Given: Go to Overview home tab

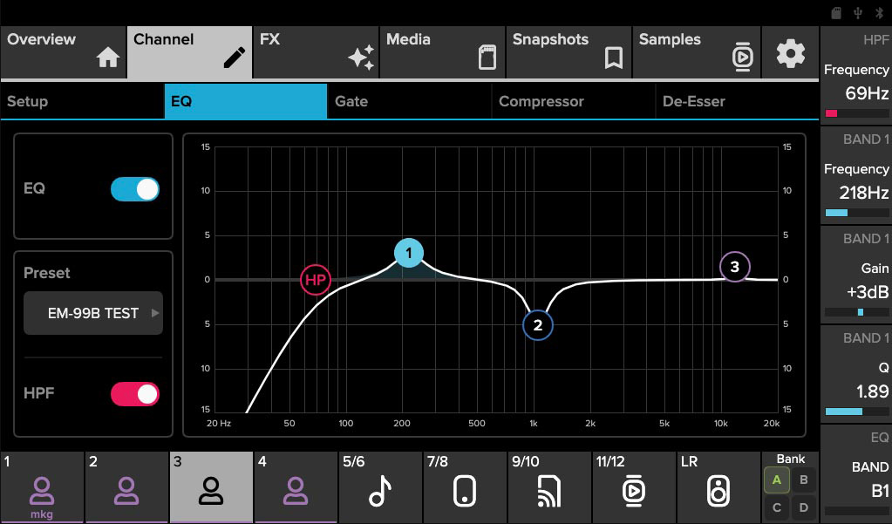Looking at the screenshot, I should pos(64,51).
